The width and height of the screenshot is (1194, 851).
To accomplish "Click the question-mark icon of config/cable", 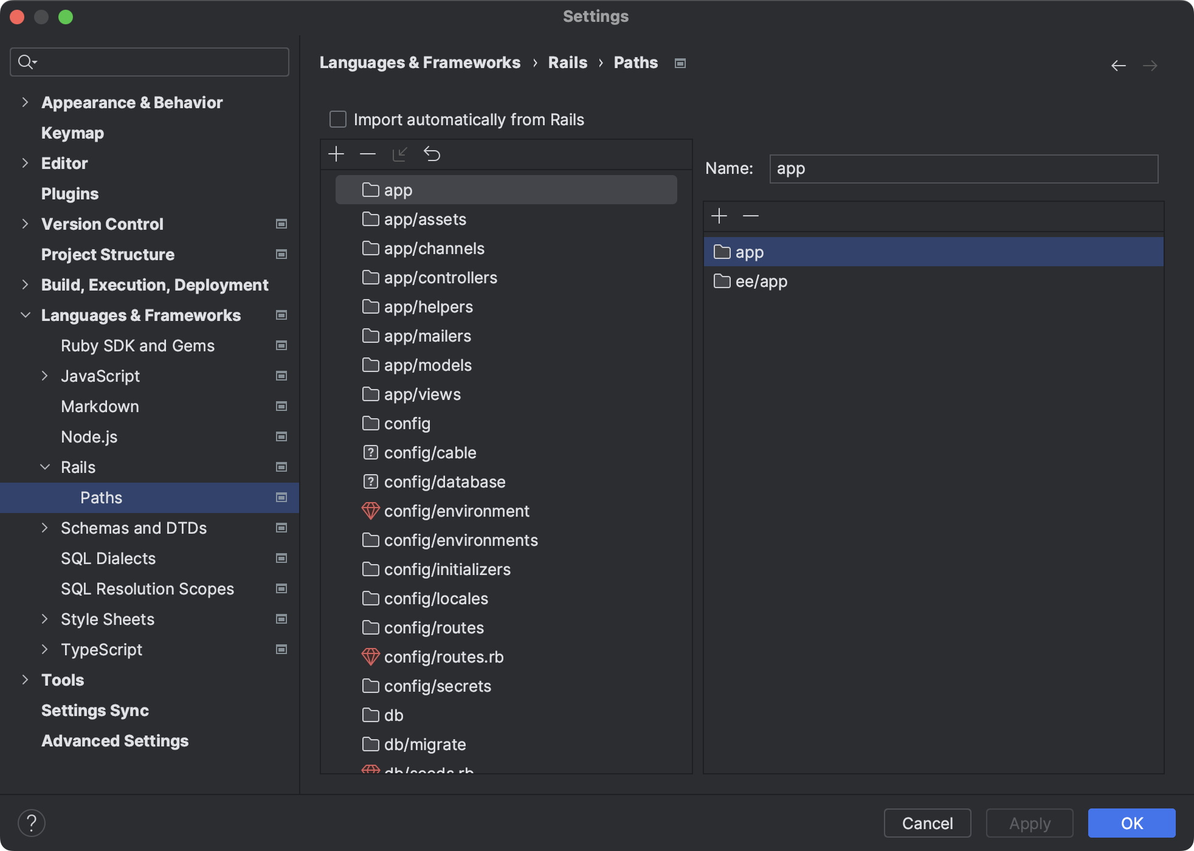I will 370,453.
